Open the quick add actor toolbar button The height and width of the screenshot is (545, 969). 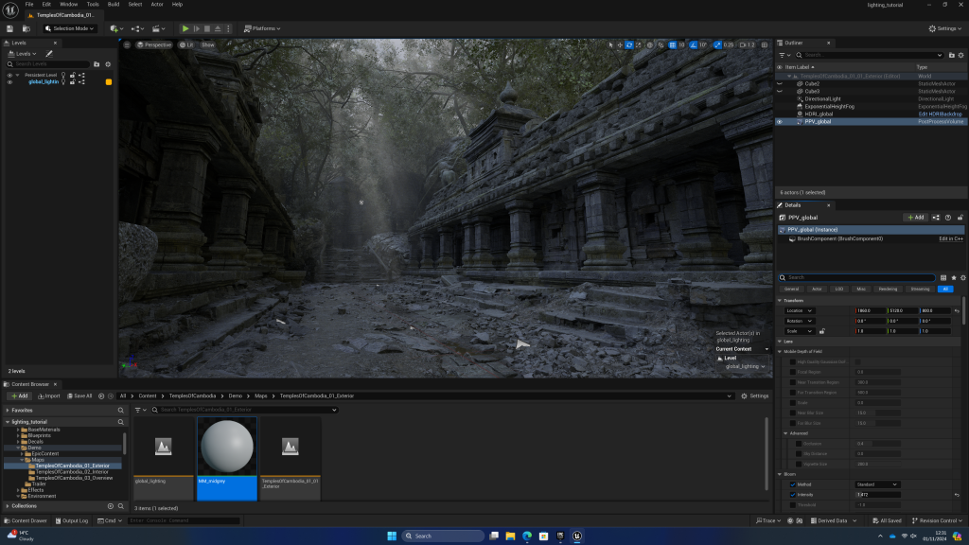116,28
